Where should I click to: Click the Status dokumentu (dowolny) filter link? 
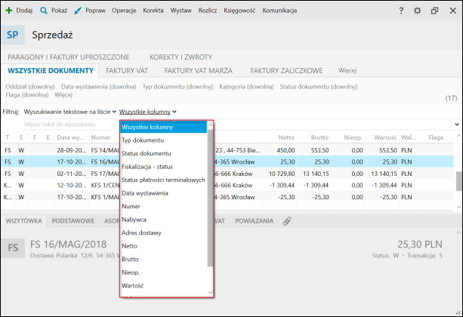point(318,87)
